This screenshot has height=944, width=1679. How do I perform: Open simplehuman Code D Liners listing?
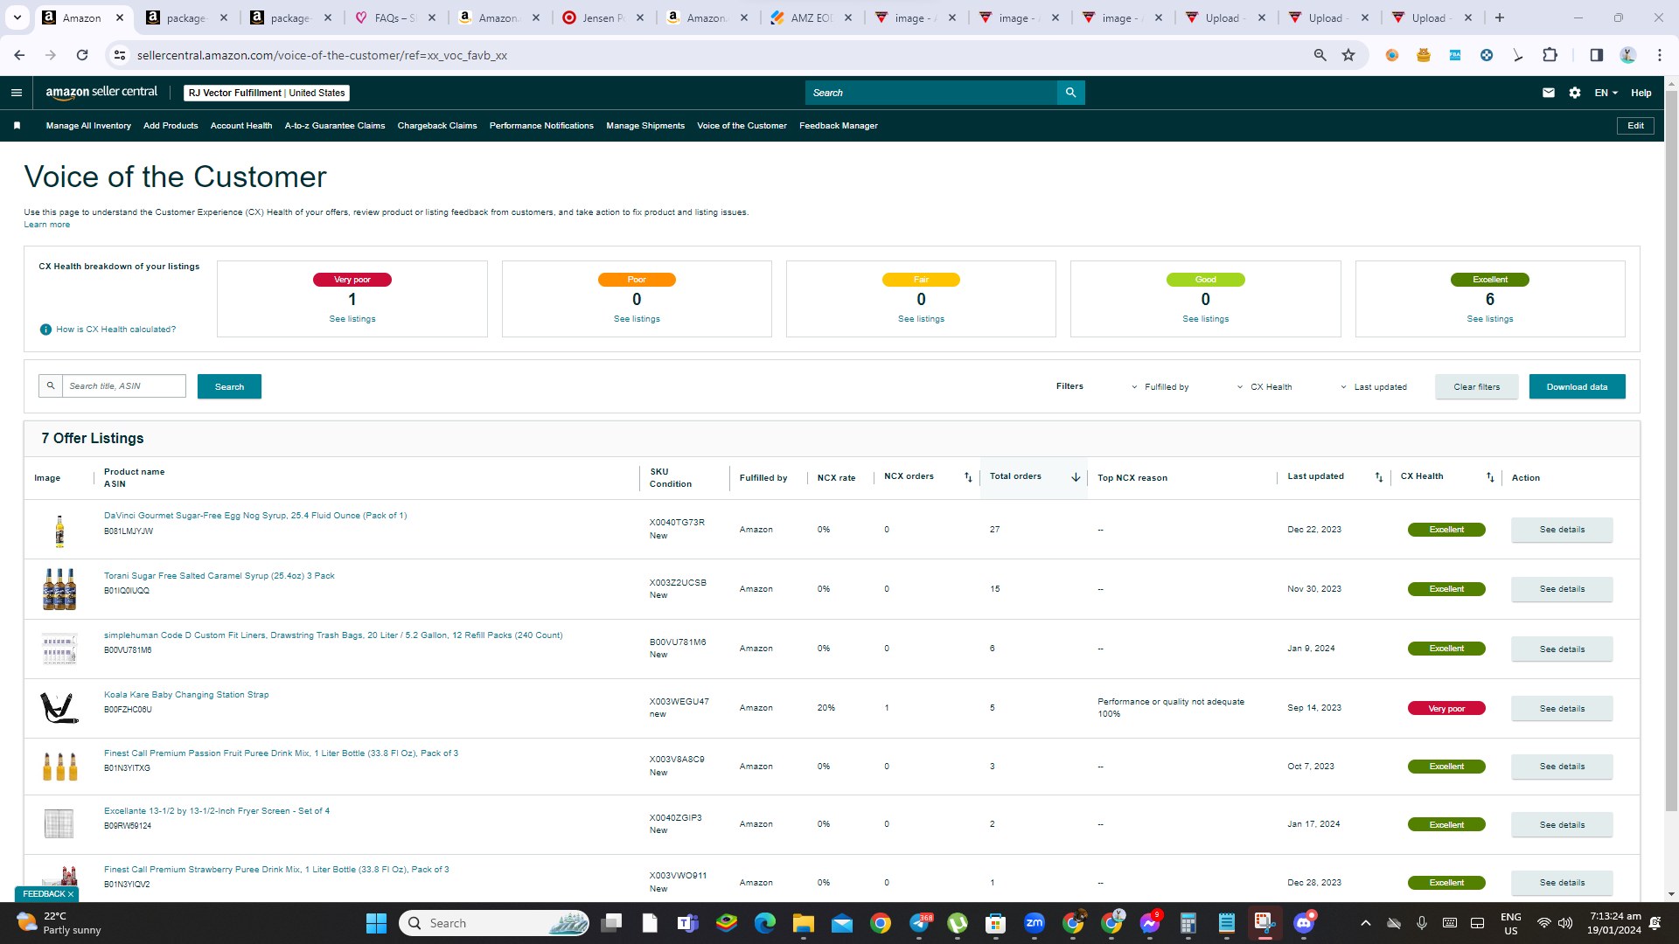tap(333, 635)
